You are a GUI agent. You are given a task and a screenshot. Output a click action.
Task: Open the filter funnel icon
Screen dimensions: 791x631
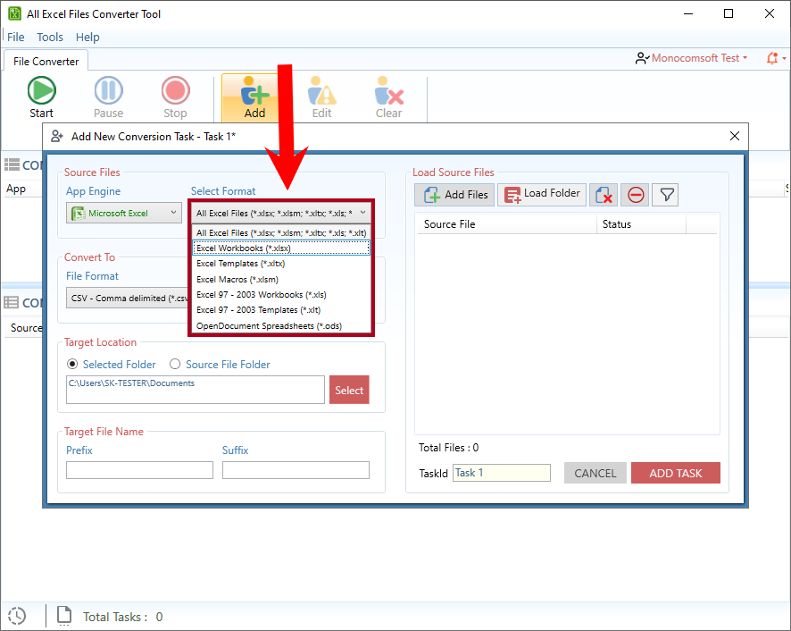(664, 194)
